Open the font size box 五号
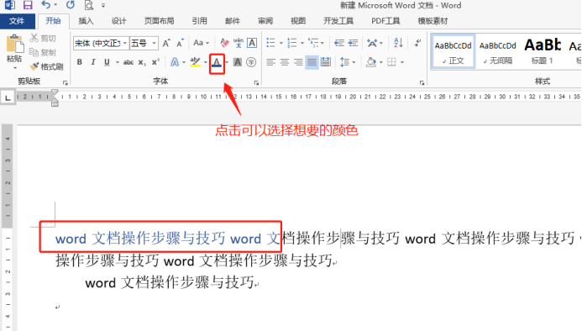Image resolution: width=582 pixels, height=331 pixels. click(x=144, y=43)
